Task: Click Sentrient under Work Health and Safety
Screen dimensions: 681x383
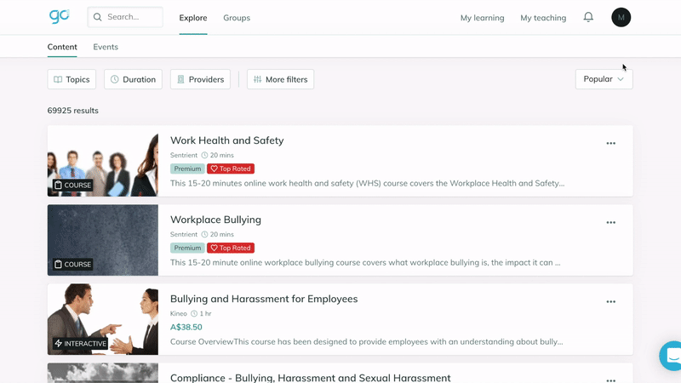Action: coord(184,155)
